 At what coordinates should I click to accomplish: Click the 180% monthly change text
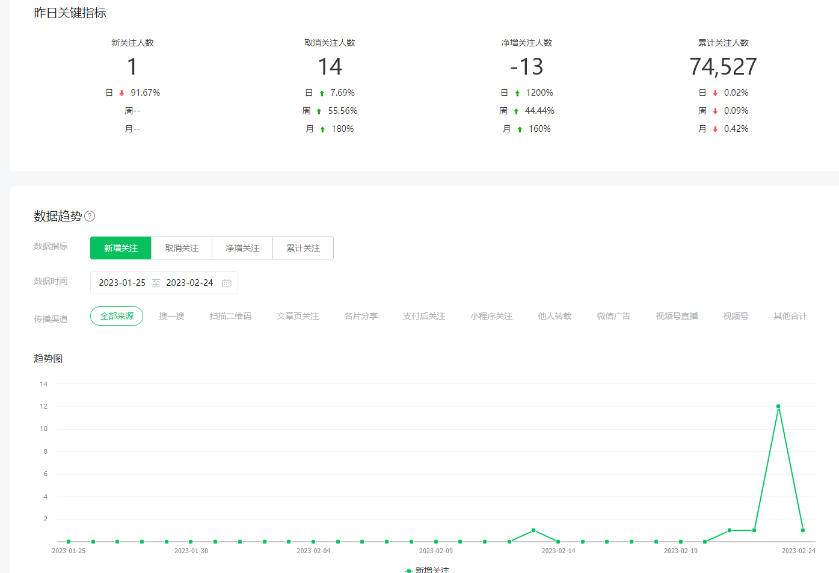343,129
